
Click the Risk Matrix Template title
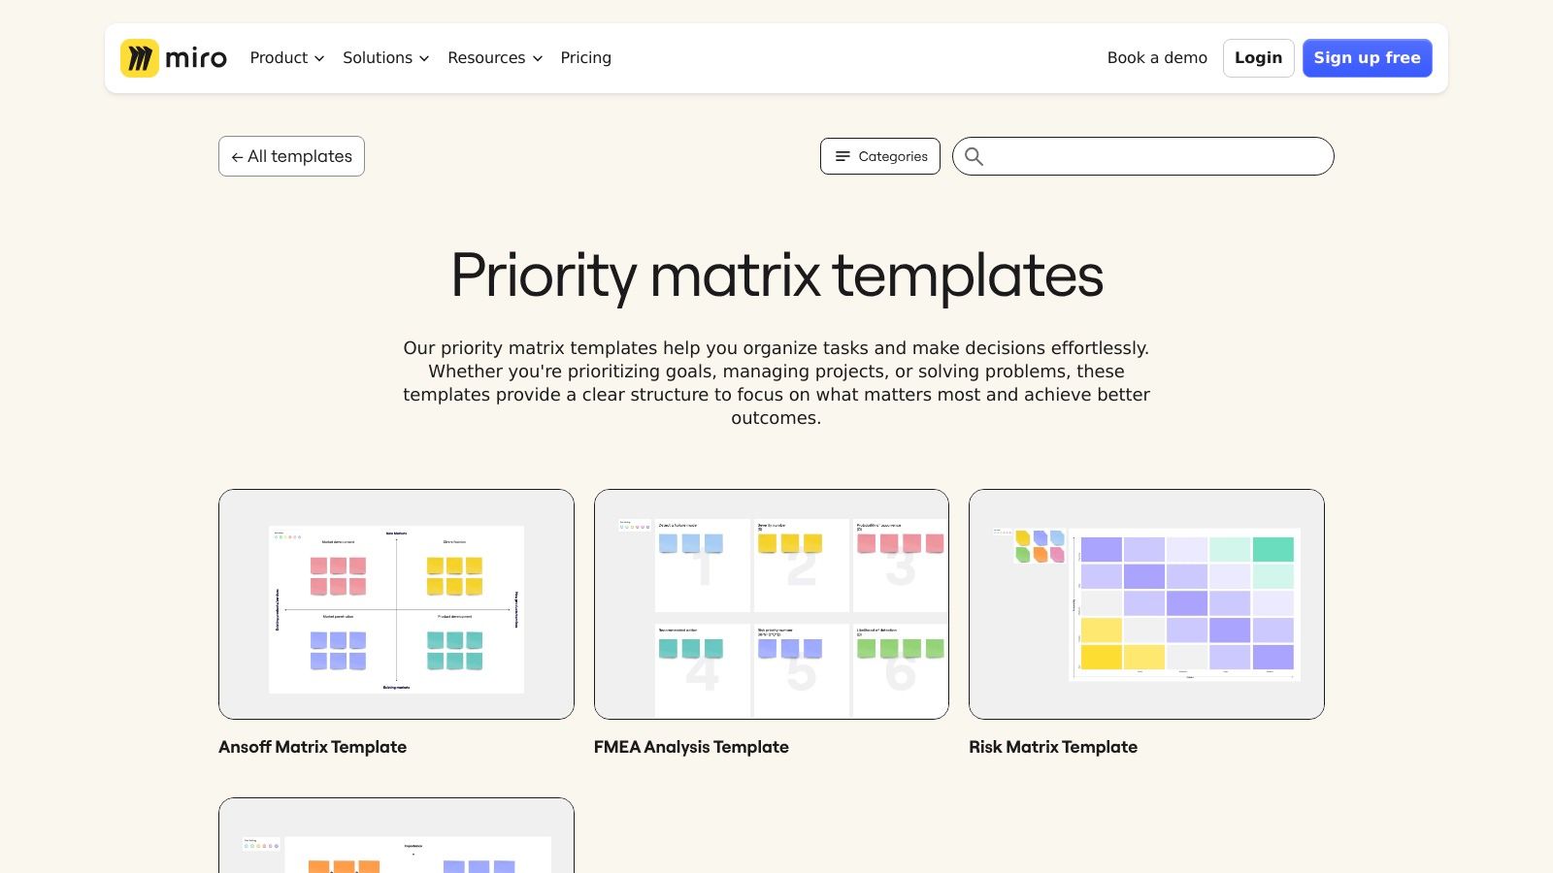1053,747
